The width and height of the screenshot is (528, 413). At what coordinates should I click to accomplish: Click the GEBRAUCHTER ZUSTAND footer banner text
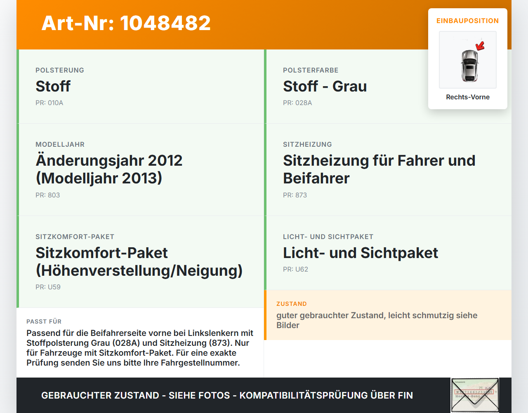pyautogui.click(x=227, y=395)
